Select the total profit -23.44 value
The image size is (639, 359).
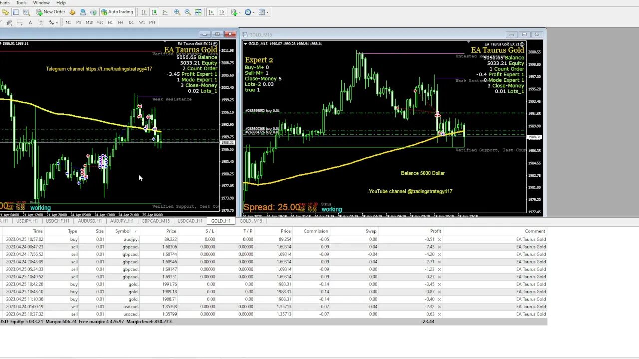(428, 322)
